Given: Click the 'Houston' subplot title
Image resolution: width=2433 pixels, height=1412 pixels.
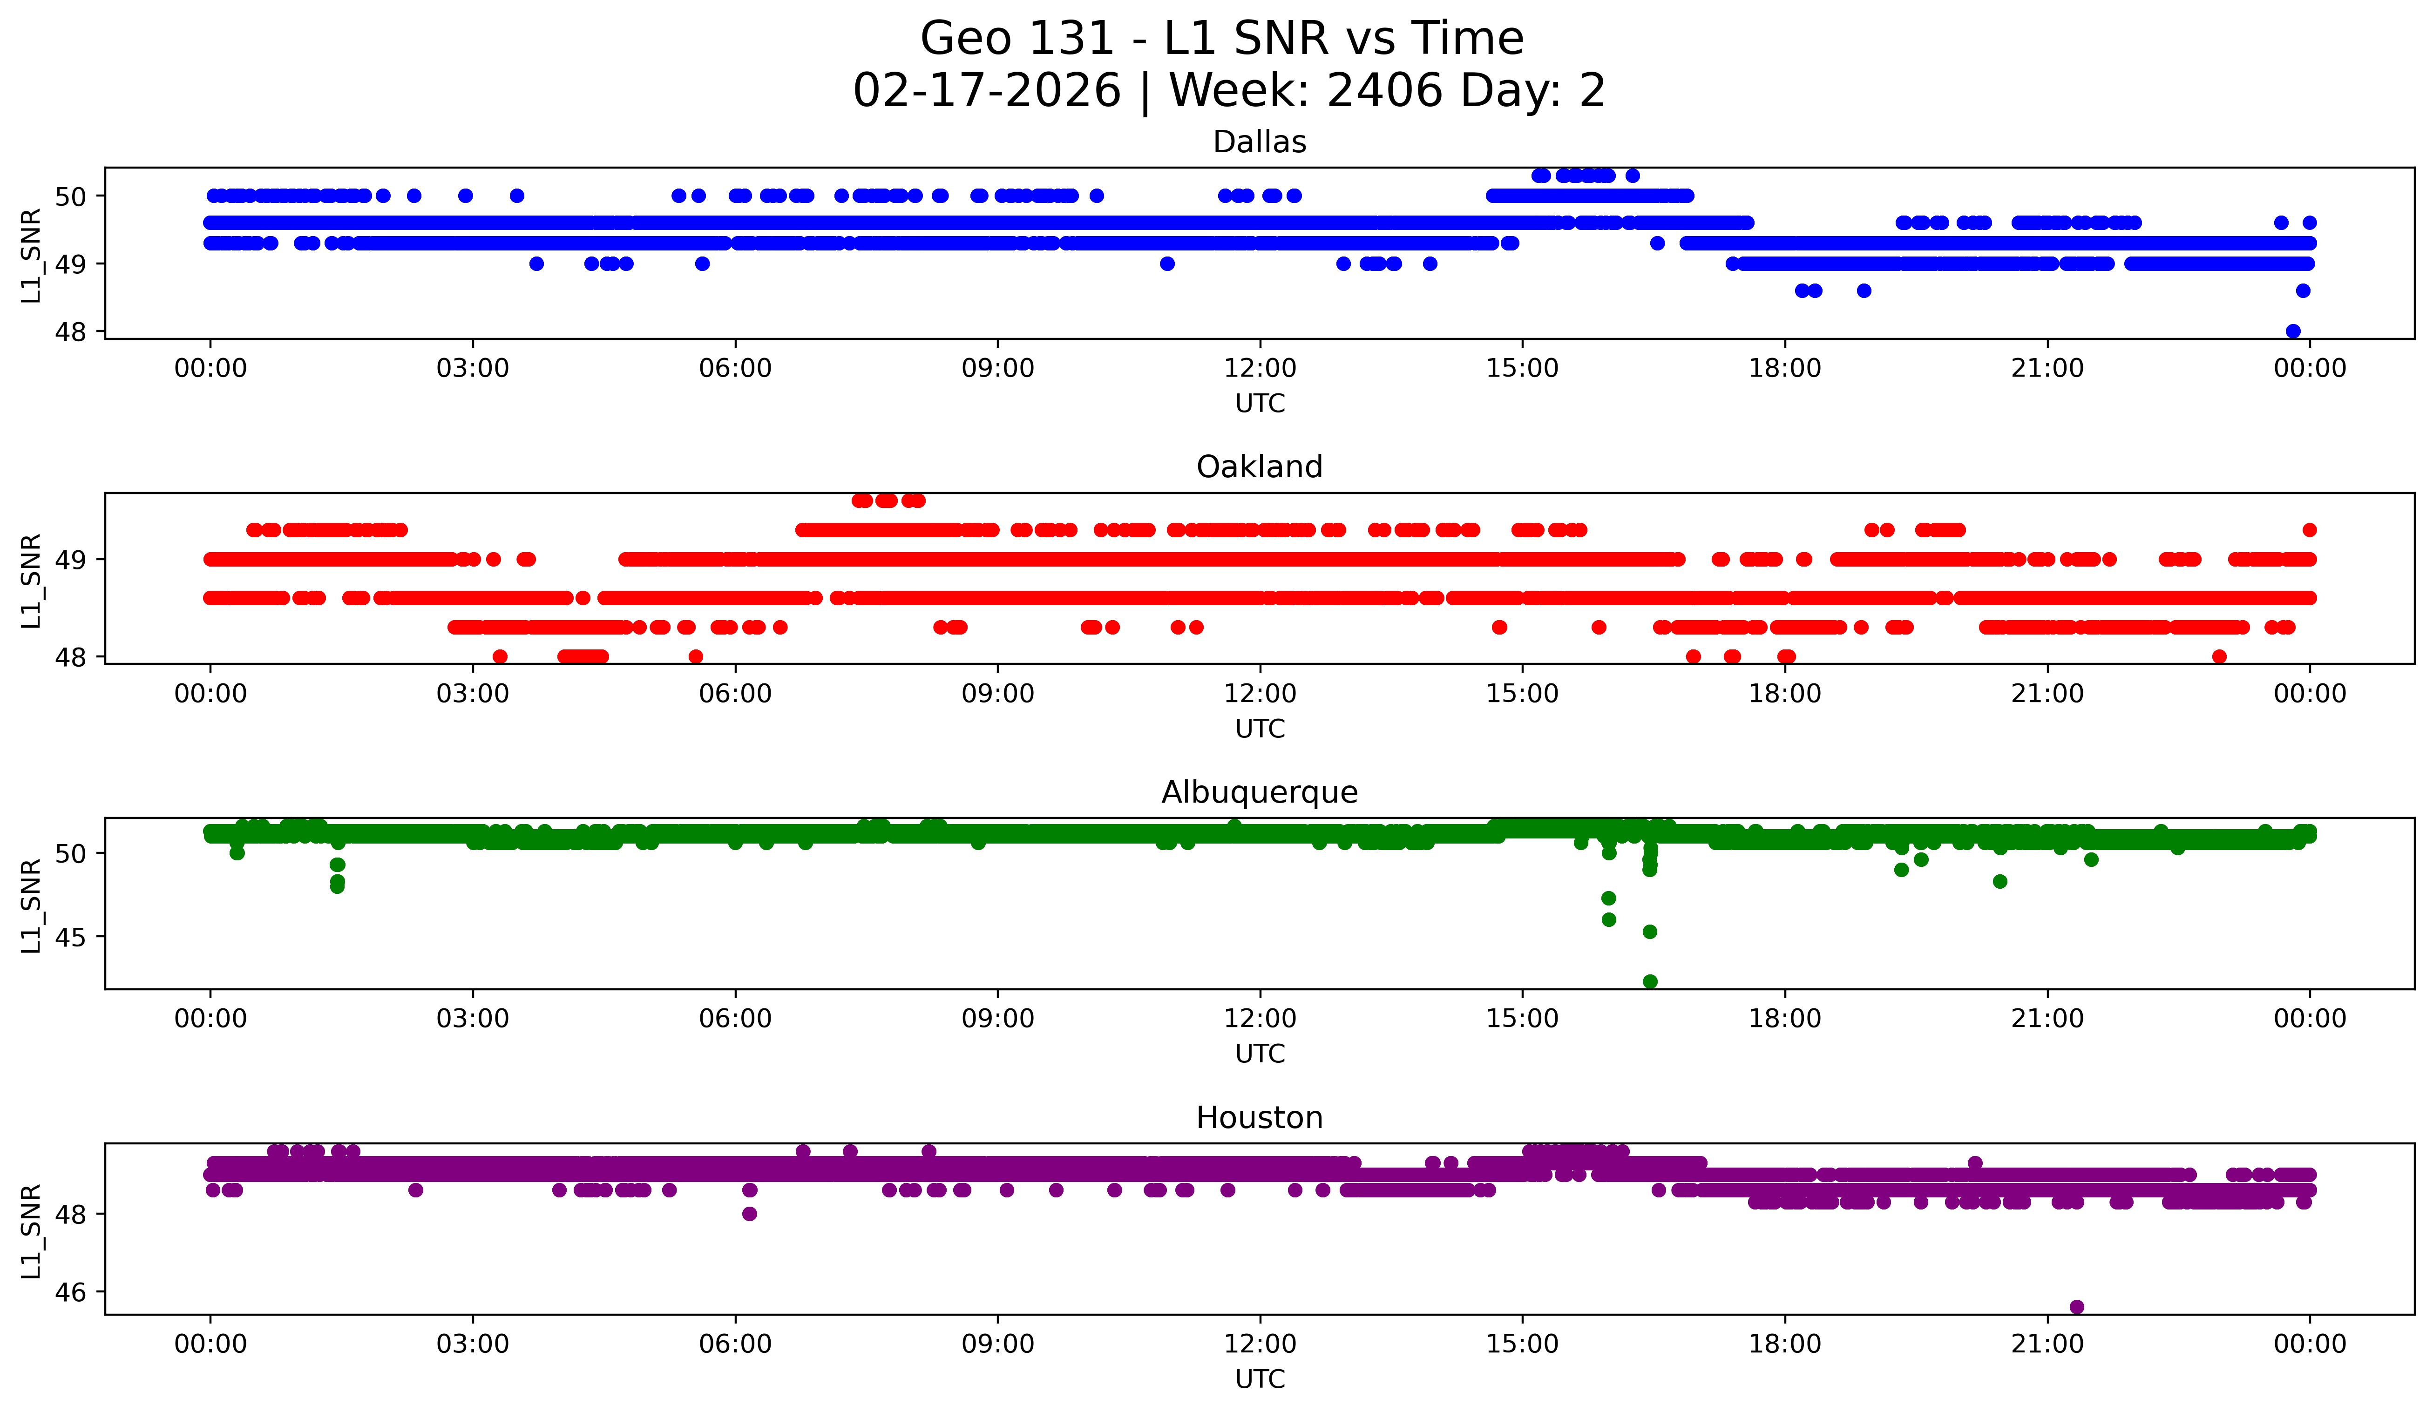Looking at the screenshot, I should pyautogui.click(x=1259, y=1118).
